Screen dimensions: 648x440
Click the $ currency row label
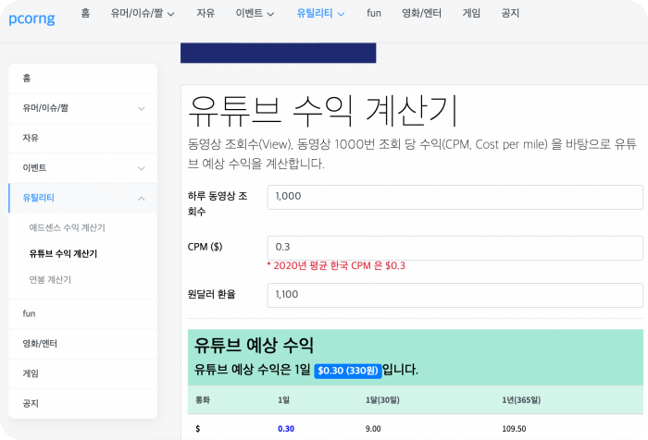pos(197,429)
